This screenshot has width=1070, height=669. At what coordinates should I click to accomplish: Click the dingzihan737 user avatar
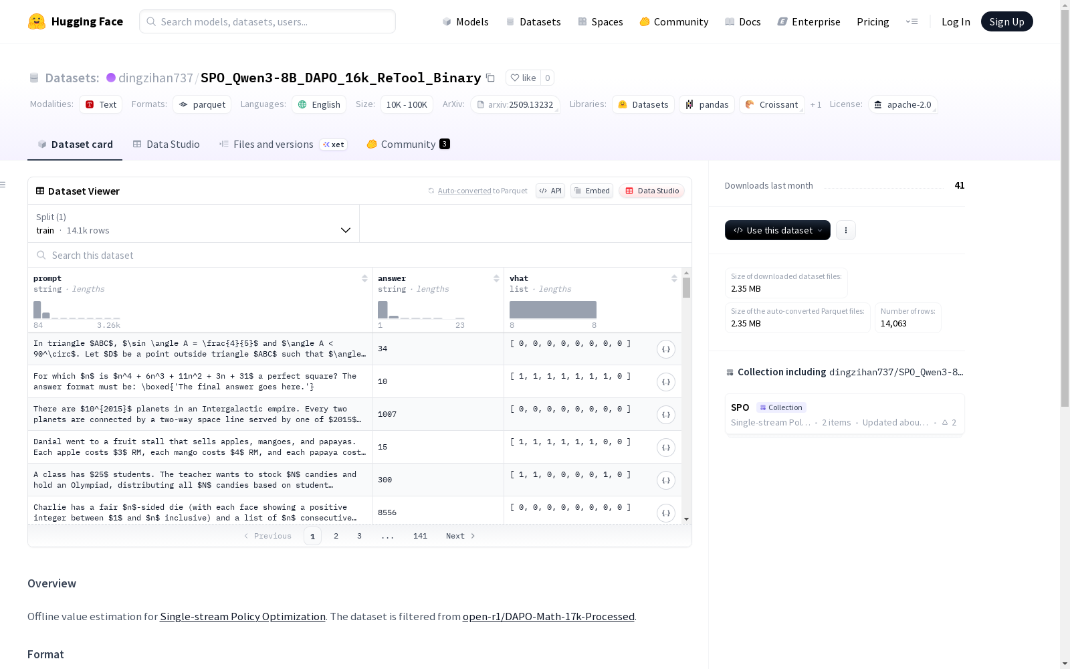point(111,78)
